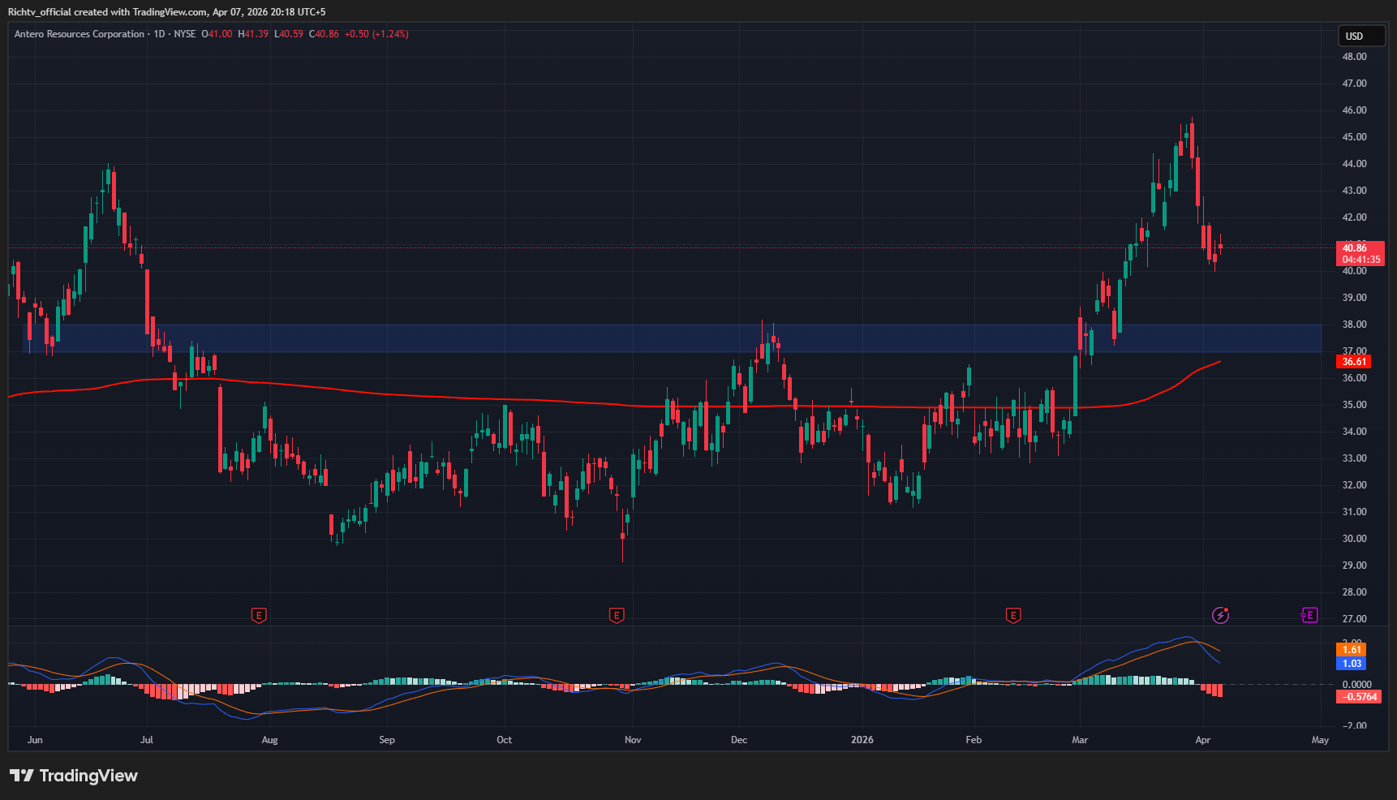
Task: Click the 48.00 level on the price scale
Action: coord(1354,57)
